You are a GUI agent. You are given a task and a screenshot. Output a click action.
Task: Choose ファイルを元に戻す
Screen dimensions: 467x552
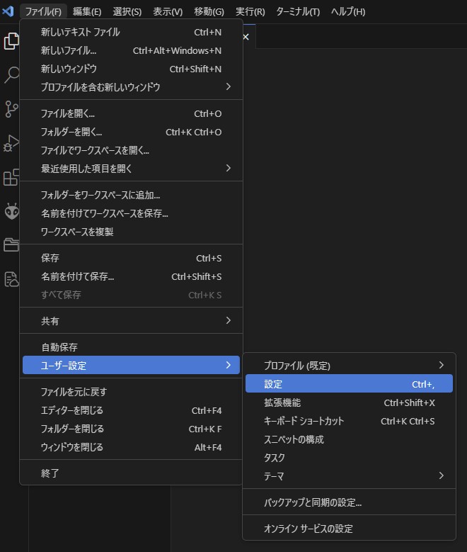tap(131, 392)
